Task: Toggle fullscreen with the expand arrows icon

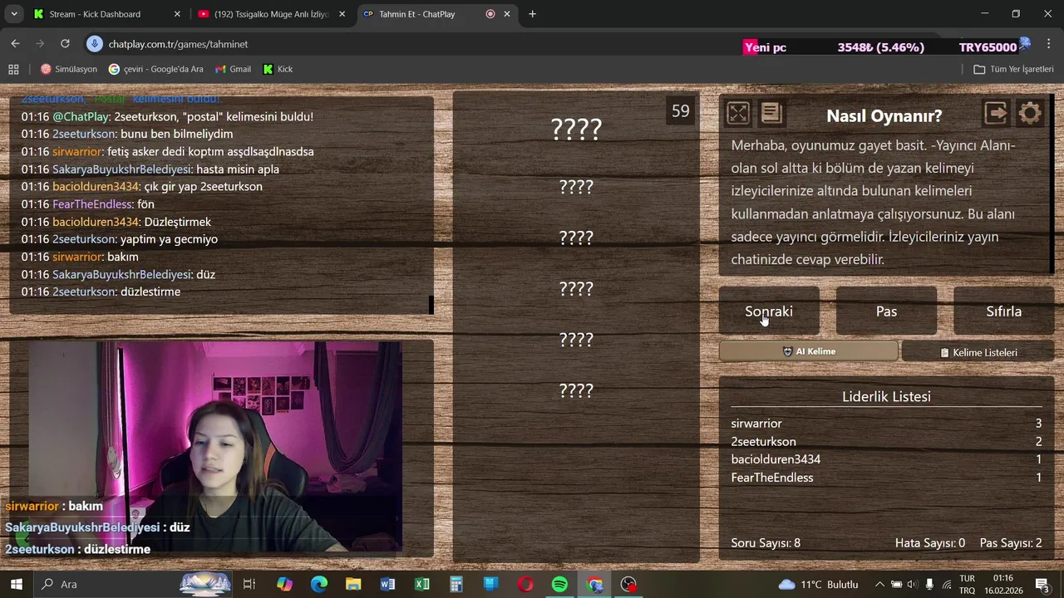Action: [737, 113]
